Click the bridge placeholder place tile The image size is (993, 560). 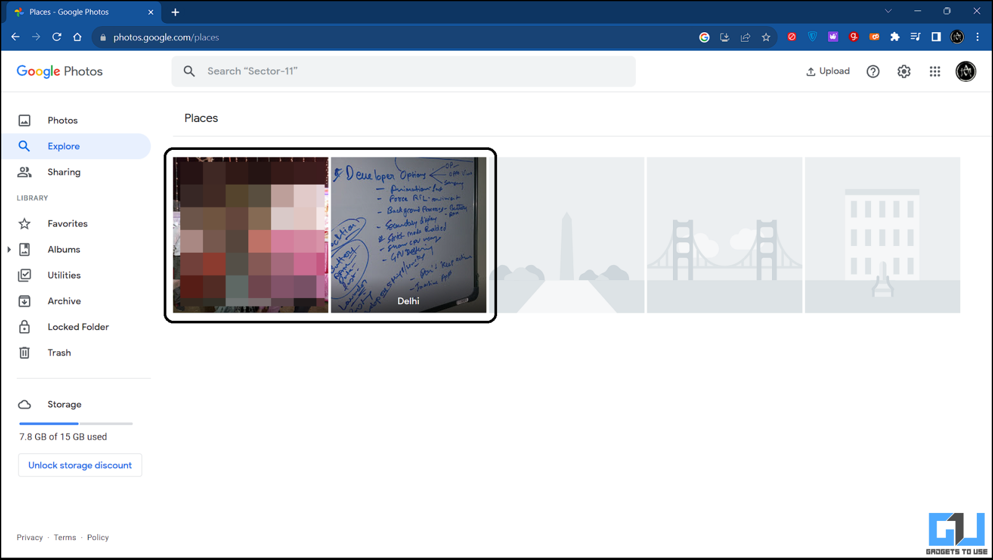click(724, 235)
